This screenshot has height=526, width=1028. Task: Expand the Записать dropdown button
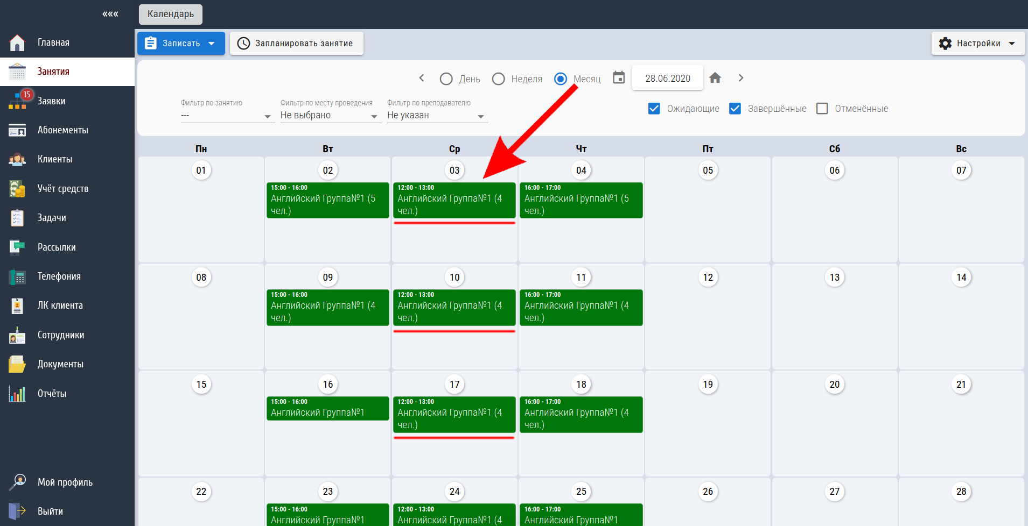(181, 44)
